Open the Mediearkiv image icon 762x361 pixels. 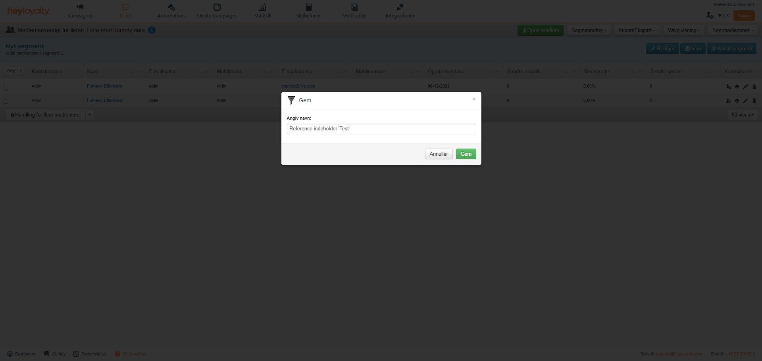pos(354,7)
